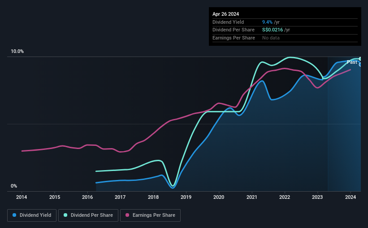Viewport: 368px width, 228px height.
Task: Click the tooltip 'Earnings Per Share' row label
Action: tap(234, 38)
